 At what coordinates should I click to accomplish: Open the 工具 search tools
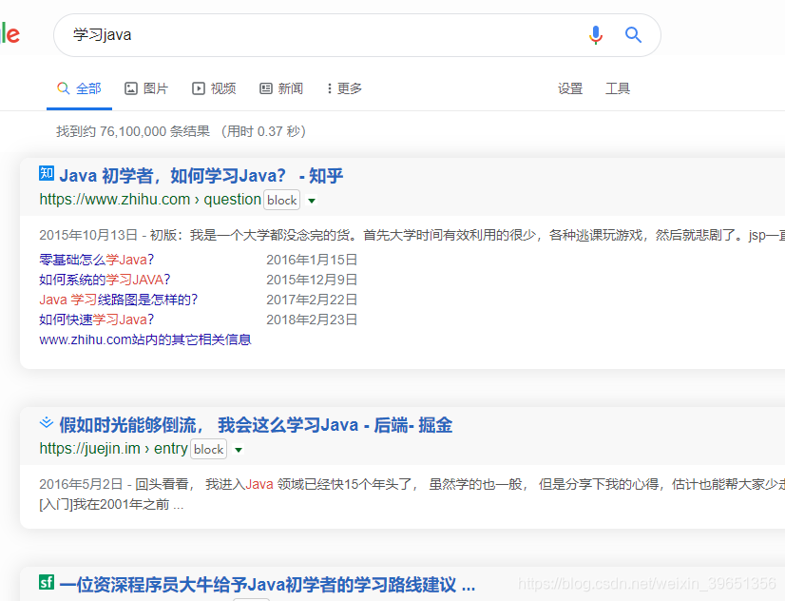tap(618, 88)
